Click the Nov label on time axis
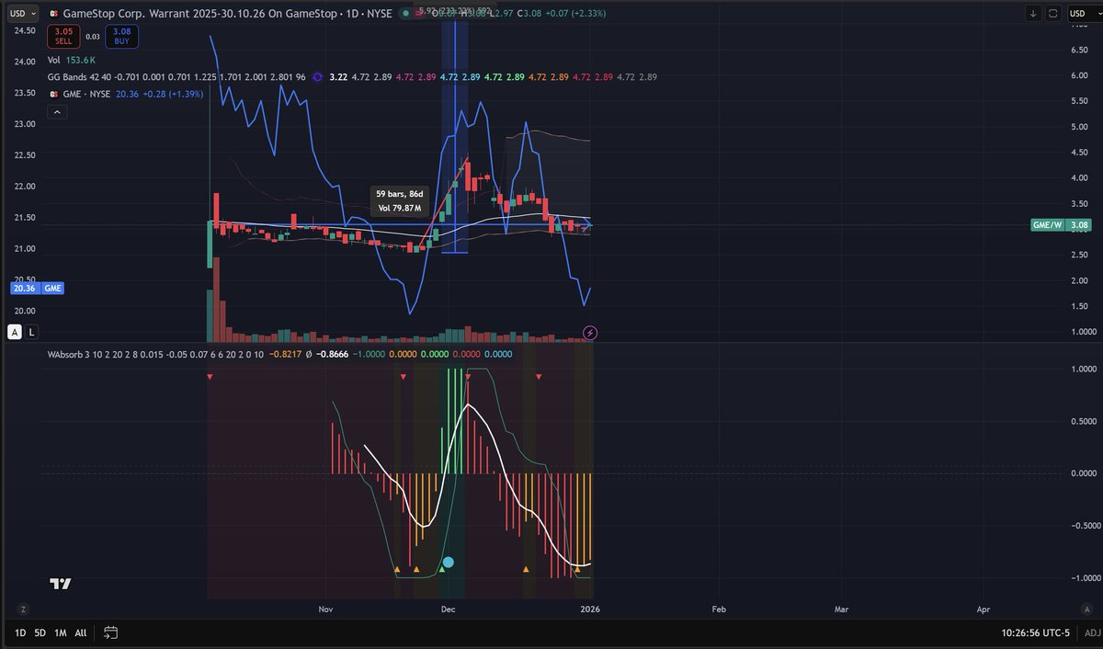The image size is (1103, 649). (x=324, y=609)
